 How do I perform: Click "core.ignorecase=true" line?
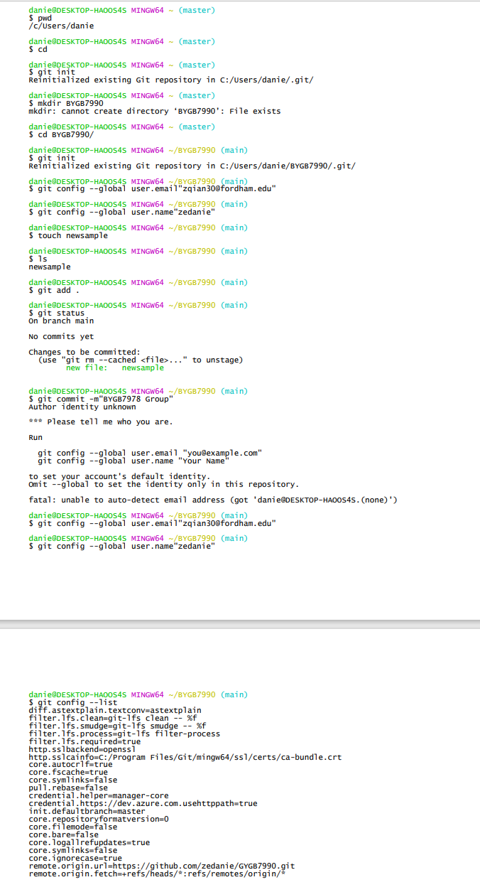pyautogui.click(x=75, y=858)
